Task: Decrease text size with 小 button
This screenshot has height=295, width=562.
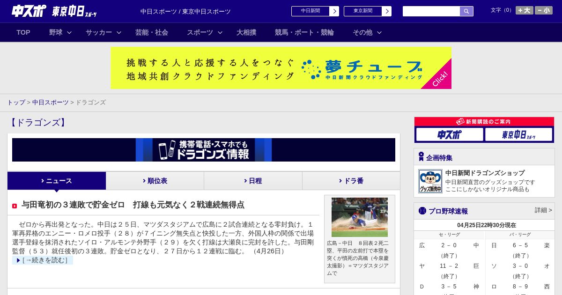Action: tap(544, 10)
